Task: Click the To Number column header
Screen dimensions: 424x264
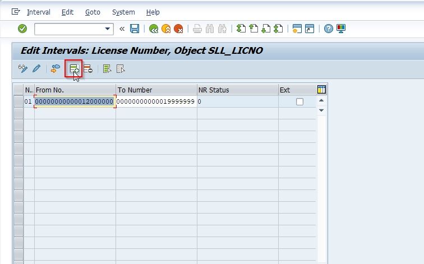Action: pyautogui.click(x=156, y=90)
